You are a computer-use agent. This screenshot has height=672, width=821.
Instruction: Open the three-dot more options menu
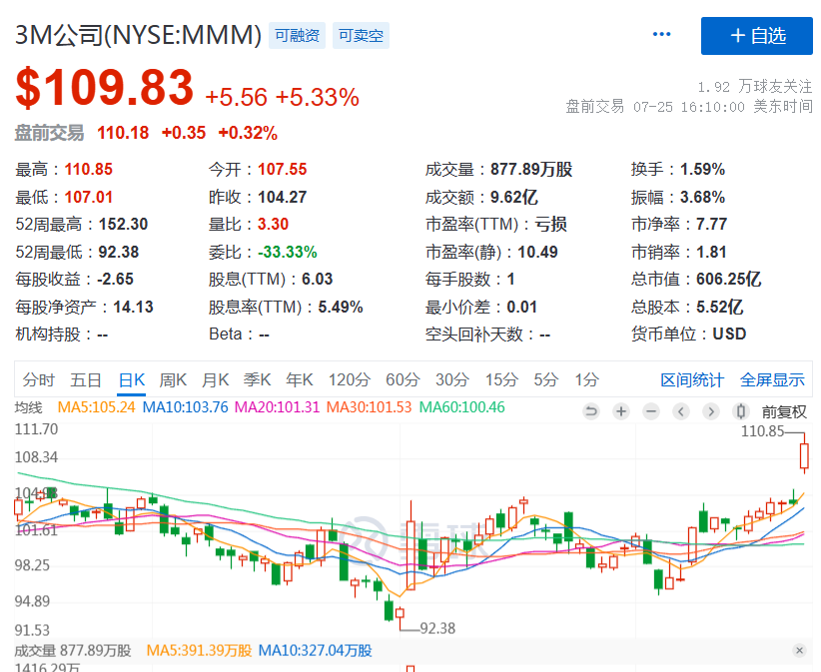[x=661, y=35]
